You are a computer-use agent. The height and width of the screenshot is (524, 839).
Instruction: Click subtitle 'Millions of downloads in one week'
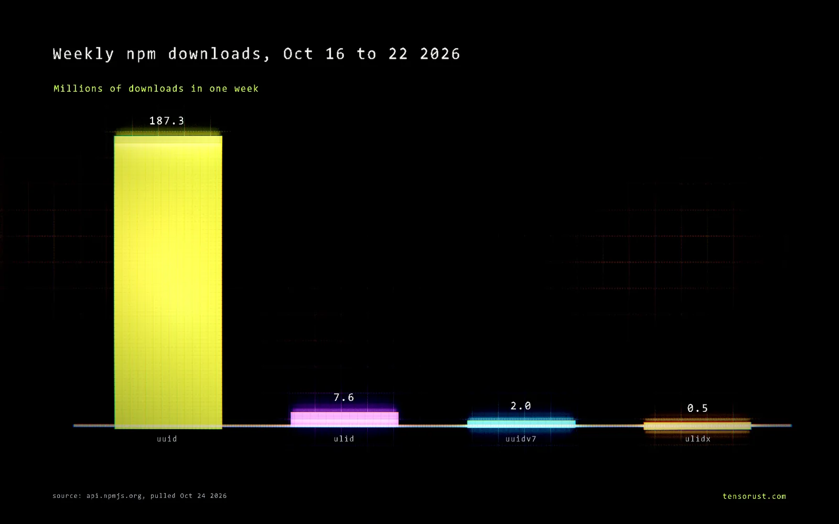point(156,89)
